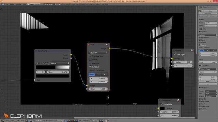Click the Move button in the Backdrop panel
The height and width of the screenshot is (122, 218).
click(x=208, y=81)
